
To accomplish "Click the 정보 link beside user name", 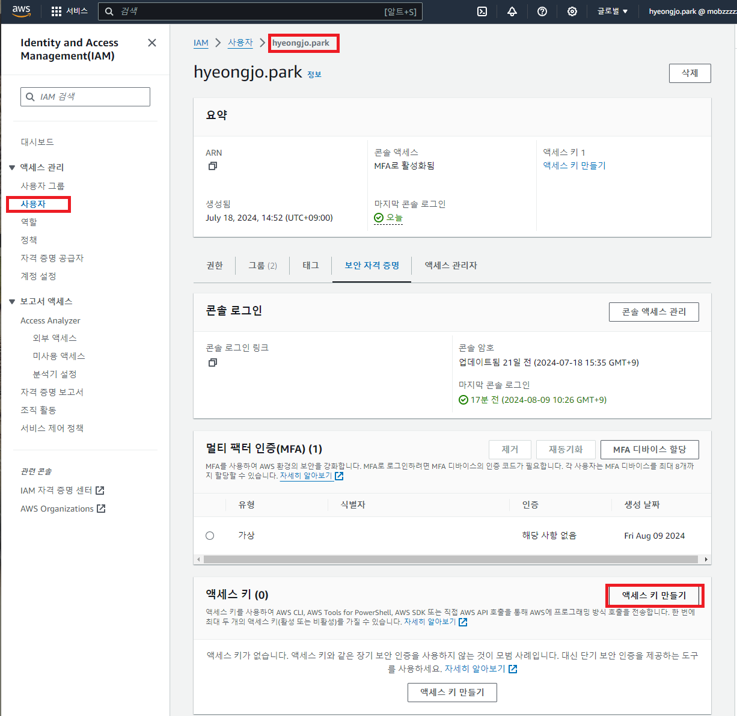I will click(314, 75).
